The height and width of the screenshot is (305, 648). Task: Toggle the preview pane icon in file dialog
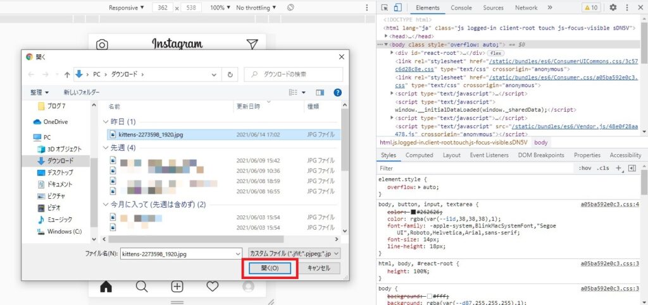[320, 93]
